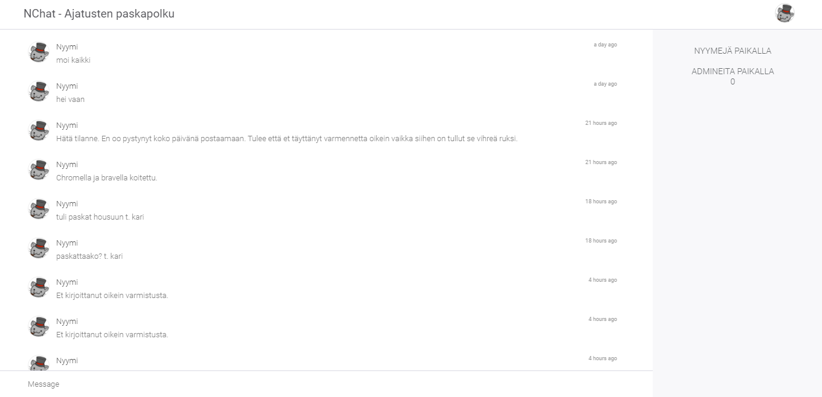Click the "ADMINEITA PAIKALLA" sidebar heading
The height and width of the screenshot is (397, 822).
coord(733,71)
